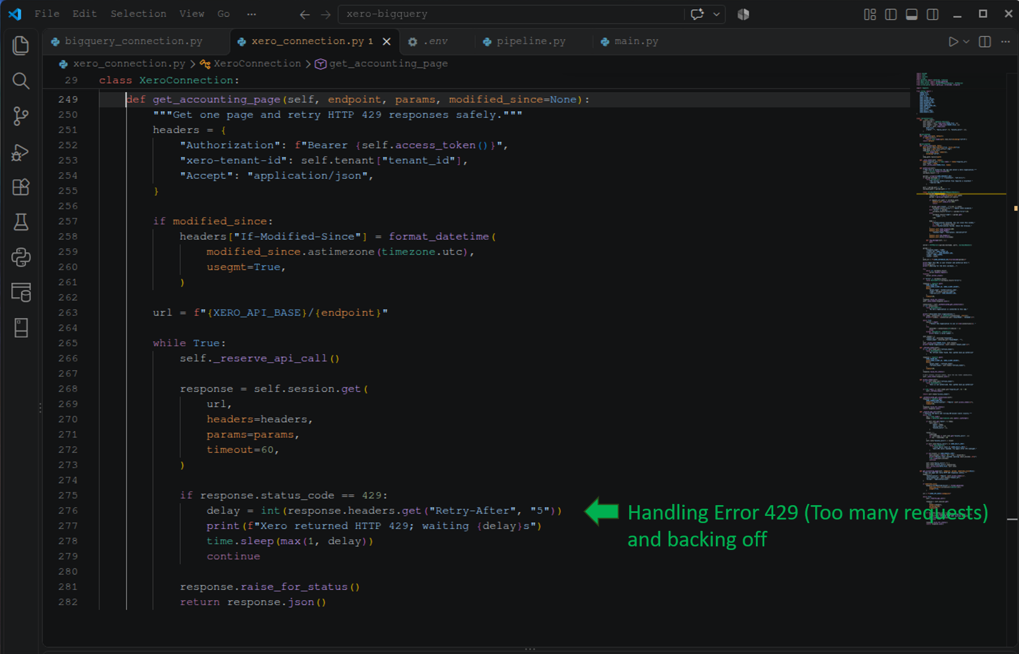This screenshot has height=654, width=1019.
Task: Open the Explorer view in activity bar
Action: pos(21,45)
